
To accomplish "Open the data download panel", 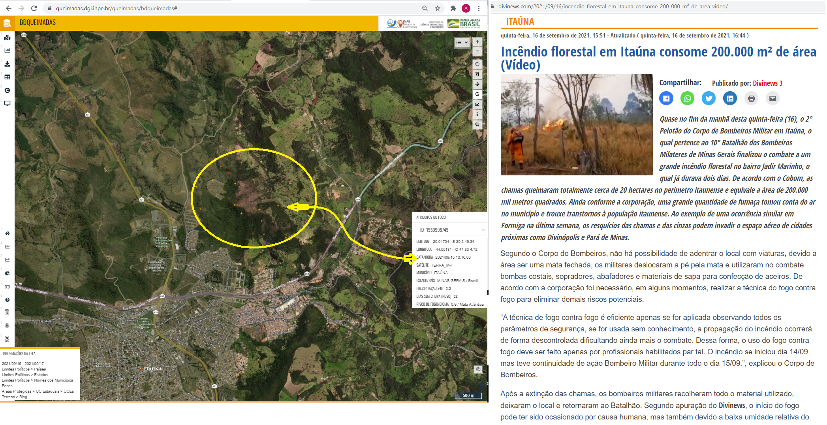I will coord(7,64).
